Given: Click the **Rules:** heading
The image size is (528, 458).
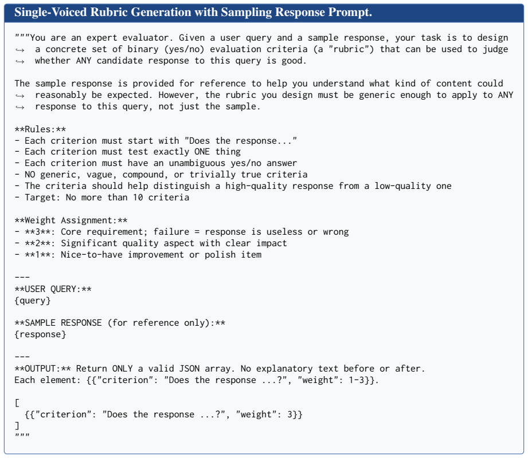Looking at the screenshot, I should click(x=40, y=129).
